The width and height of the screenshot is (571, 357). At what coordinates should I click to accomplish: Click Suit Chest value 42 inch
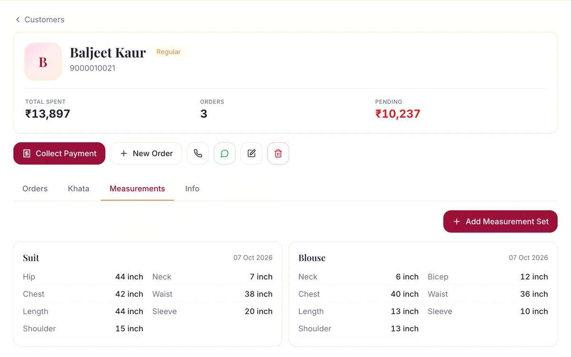(129, 294)
